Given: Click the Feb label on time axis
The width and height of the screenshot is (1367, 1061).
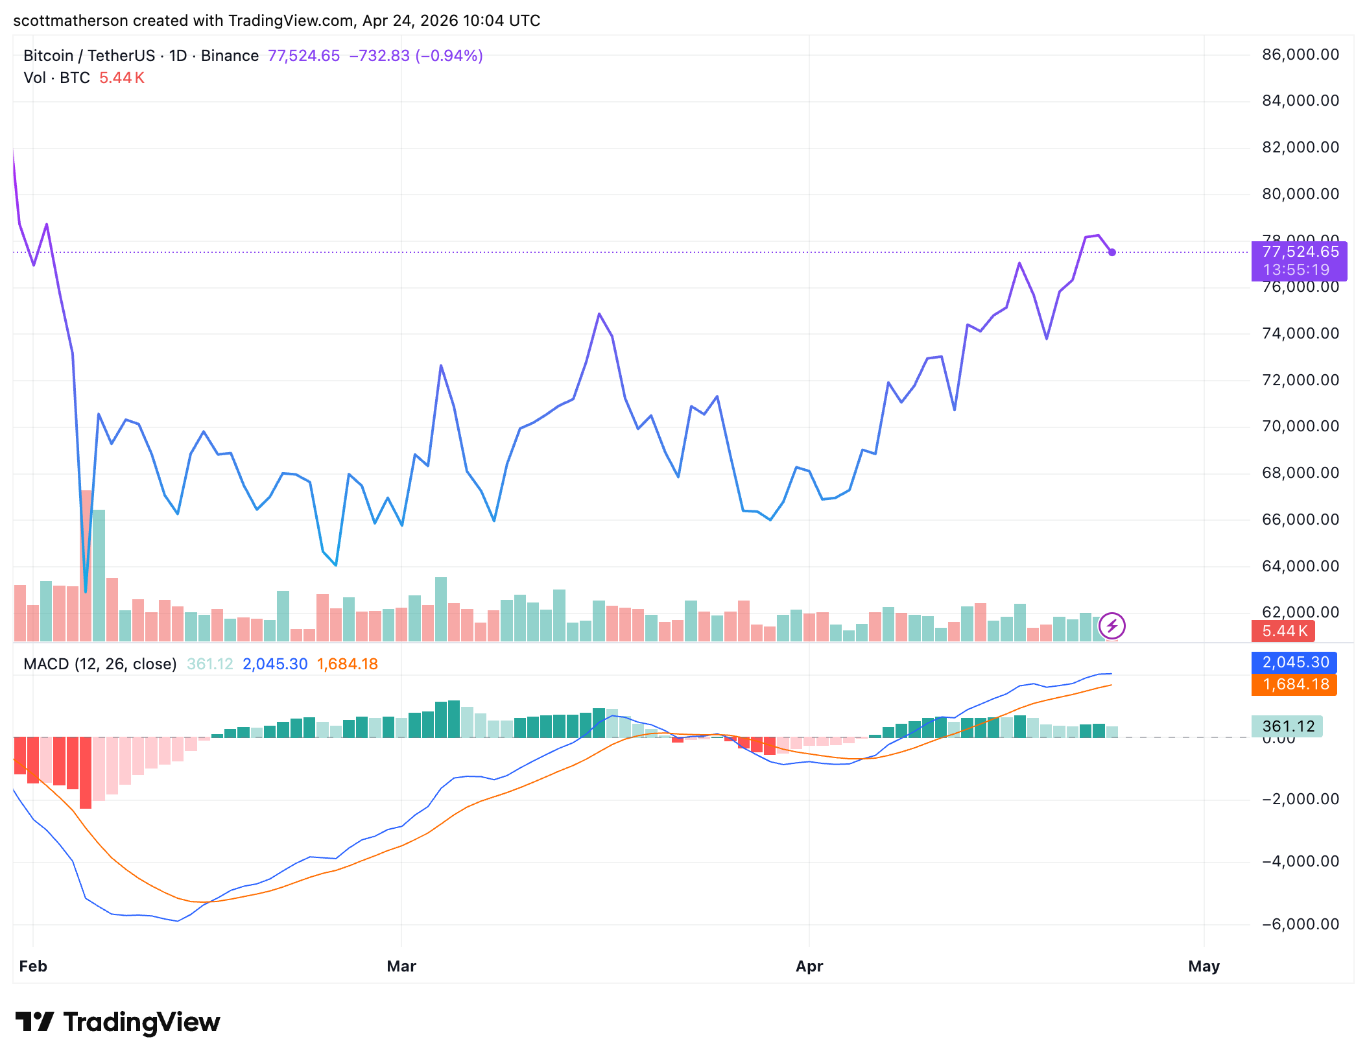Looking at the screenshot, I should pyautogui.click(x=33, y=966).
